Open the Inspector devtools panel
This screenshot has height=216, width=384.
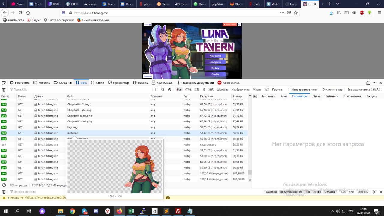(20, 83)
